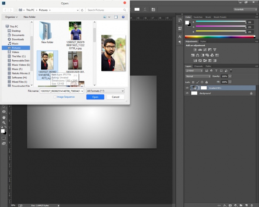Expand the Organize menu

tap(11, 17)
